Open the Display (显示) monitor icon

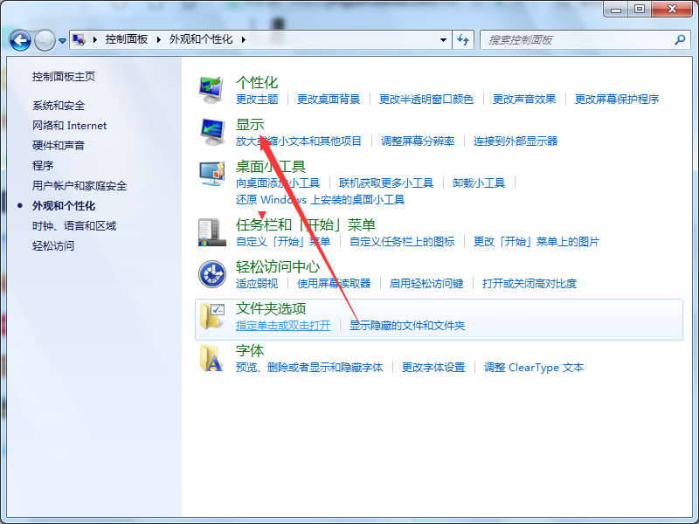(211, 132)
